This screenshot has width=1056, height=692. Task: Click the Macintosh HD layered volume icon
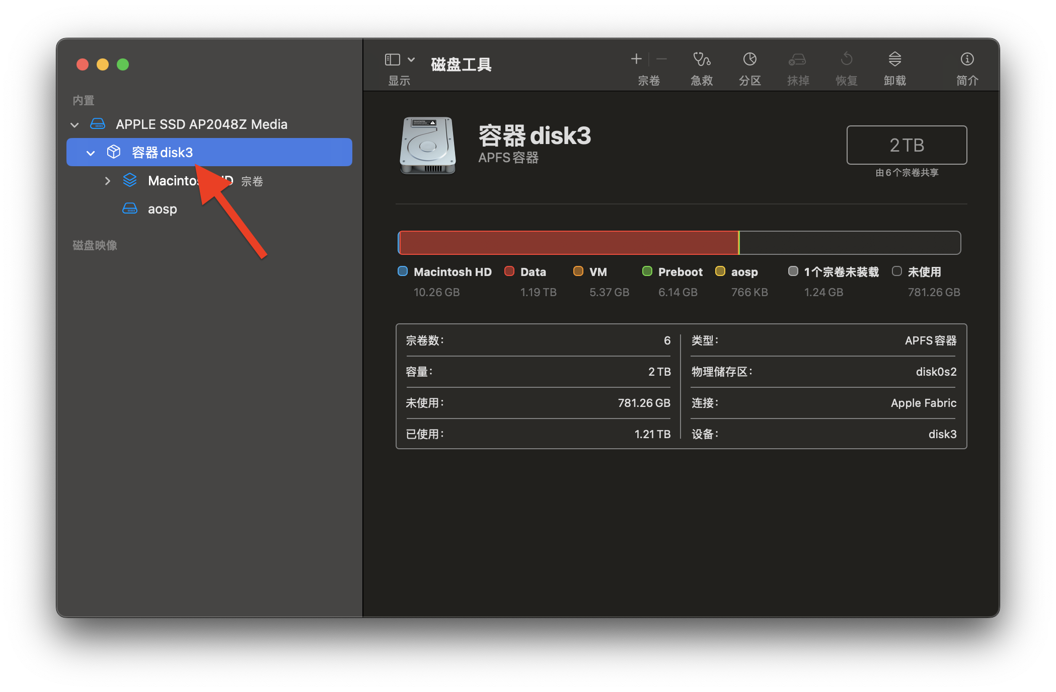[x=130, y=180]
